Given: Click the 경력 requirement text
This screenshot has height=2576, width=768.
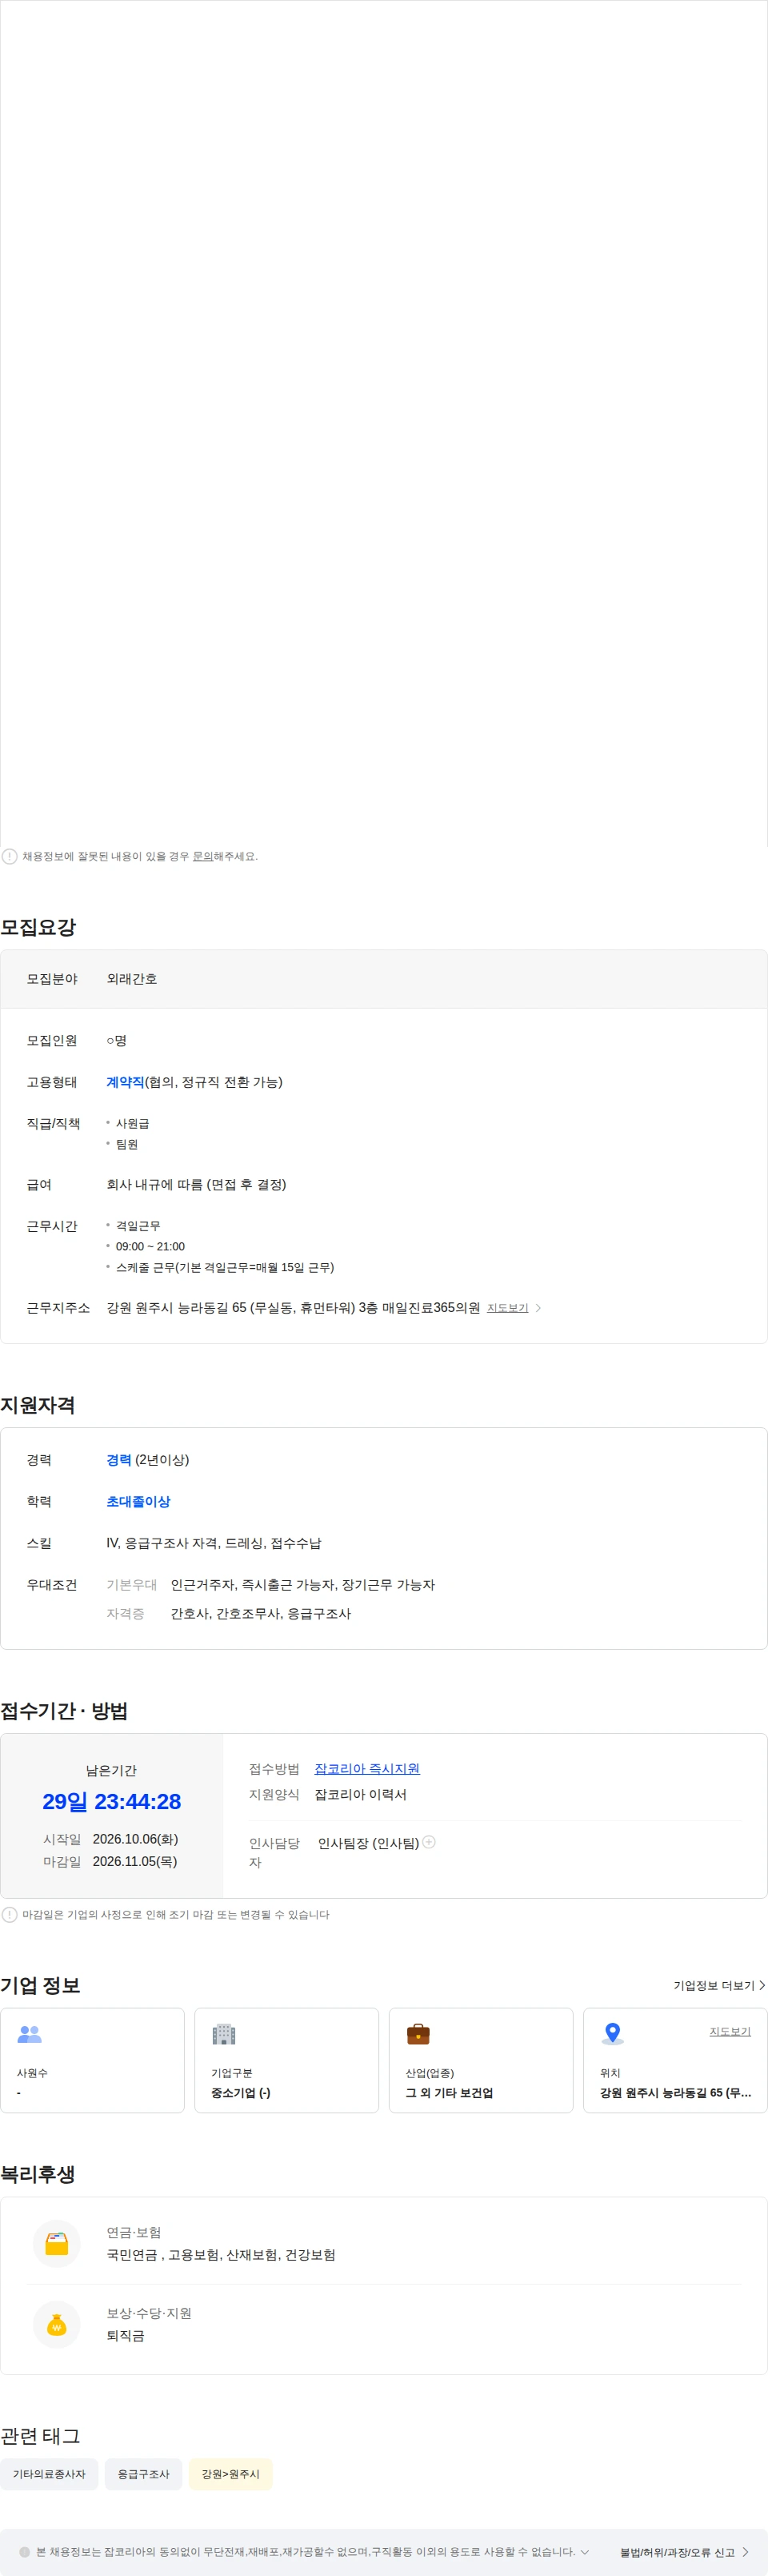Looking at the screenshot, I should pos(119,1460).
